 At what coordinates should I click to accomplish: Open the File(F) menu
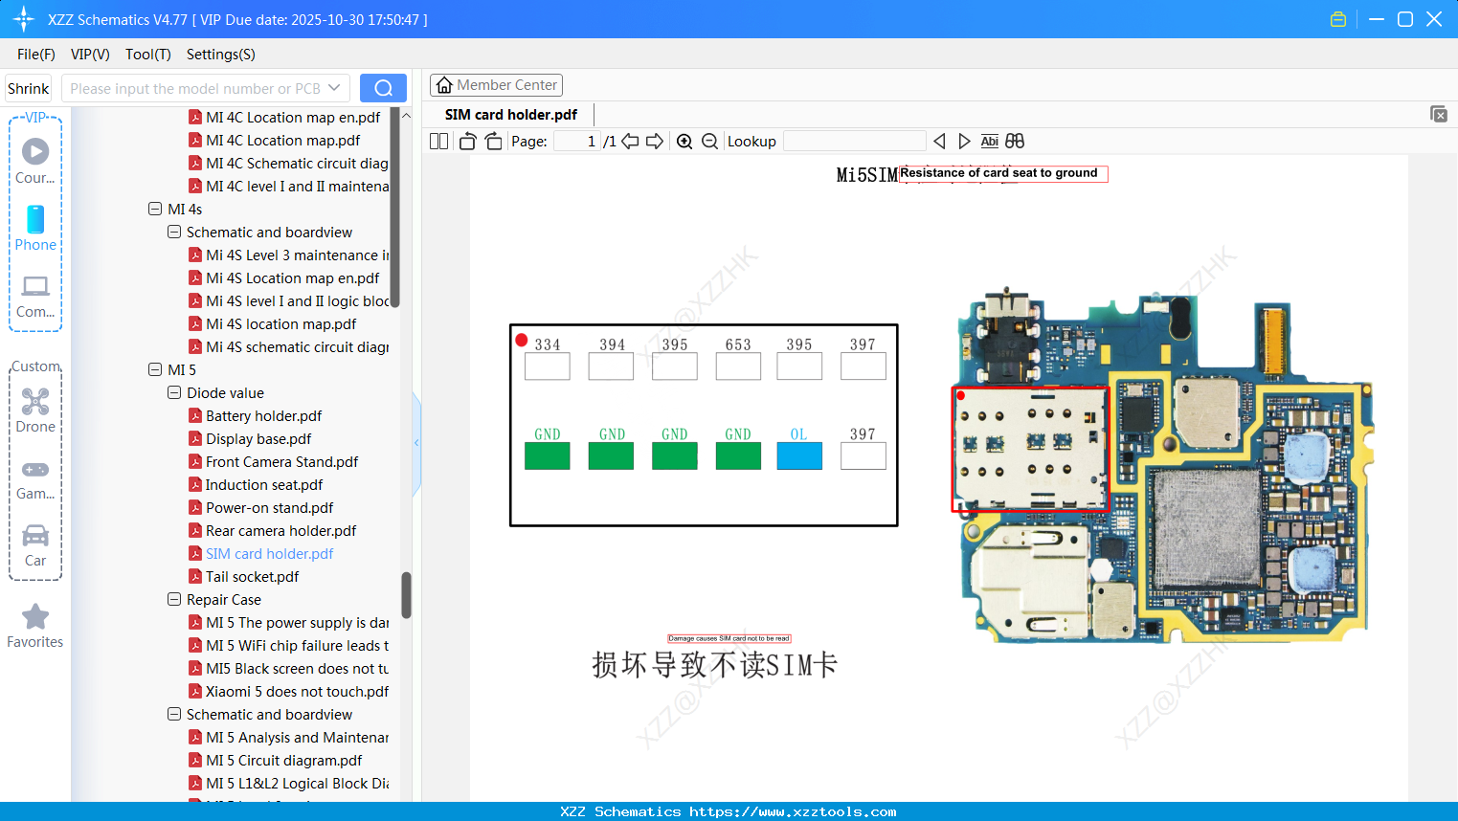[x=36, y=55]
